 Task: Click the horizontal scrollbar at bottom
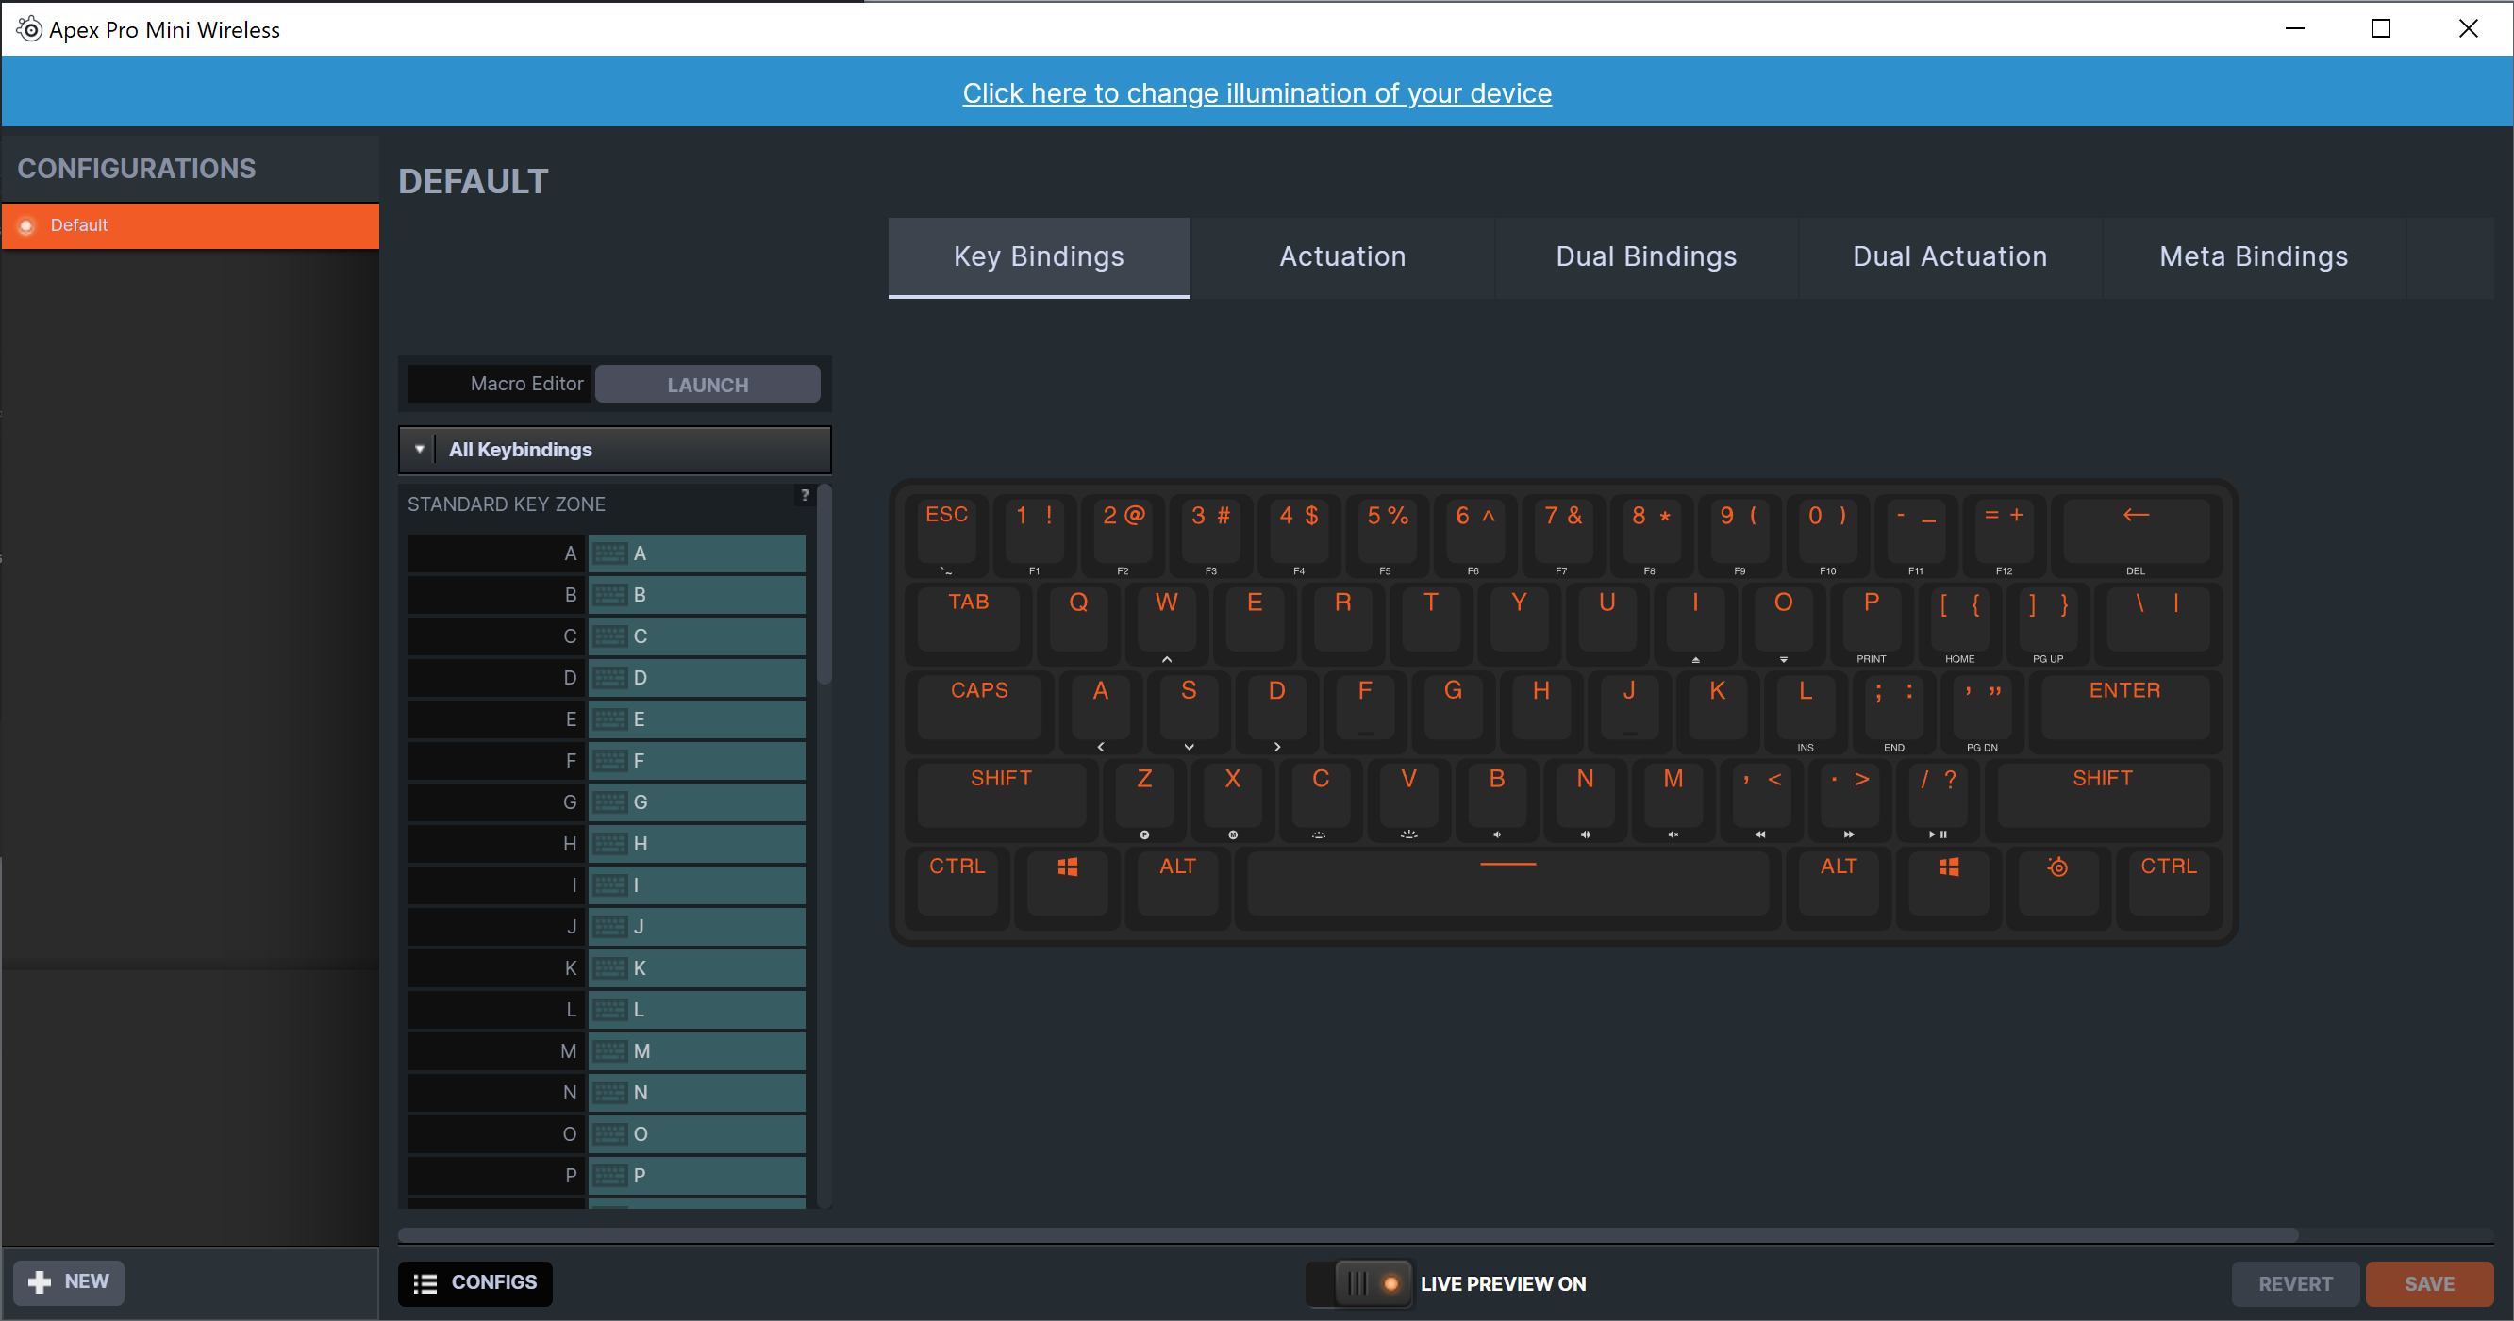(1348, 1235)
